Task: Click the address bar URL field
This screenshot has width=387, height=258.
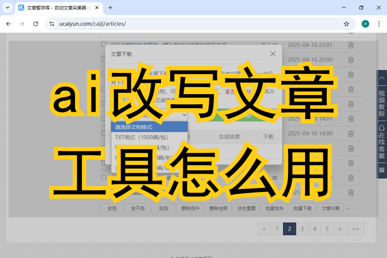Action: click(x=197, y=24)
